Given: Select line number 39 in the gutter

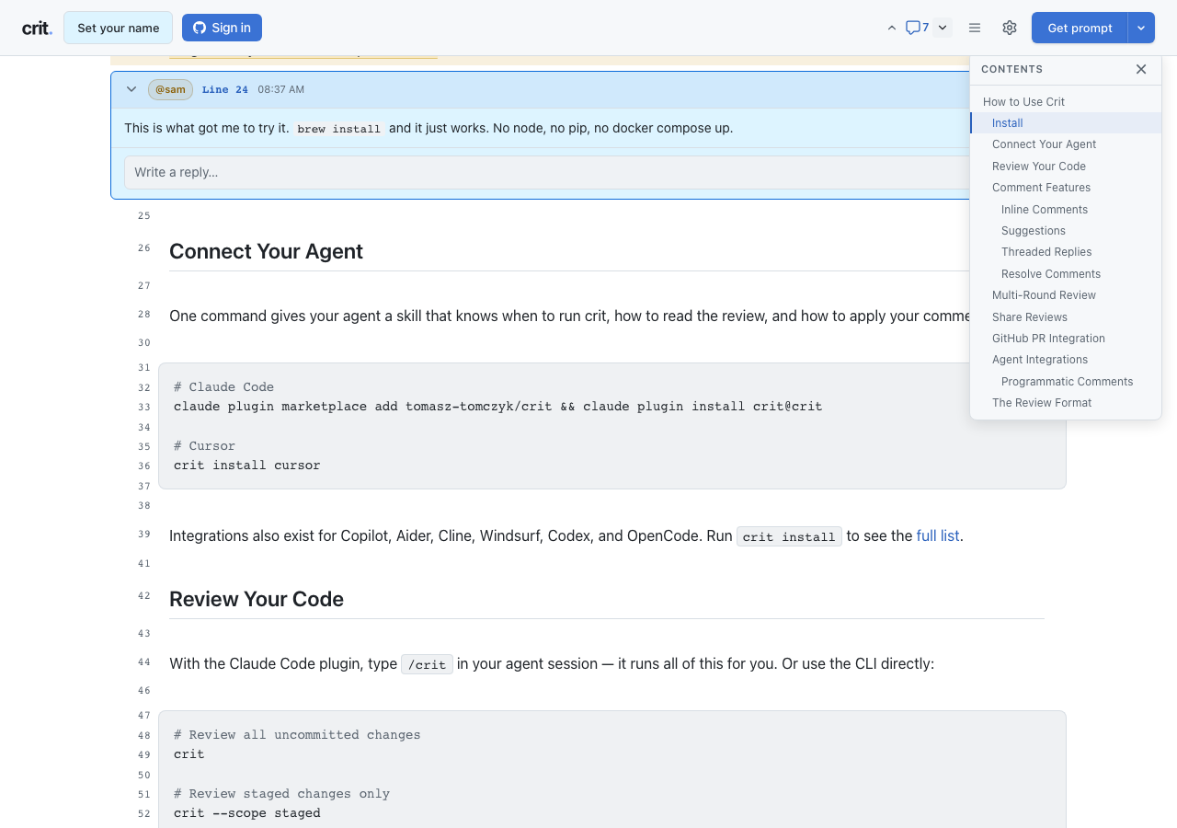Looking at the screenshot, I should tap(144, 535).
